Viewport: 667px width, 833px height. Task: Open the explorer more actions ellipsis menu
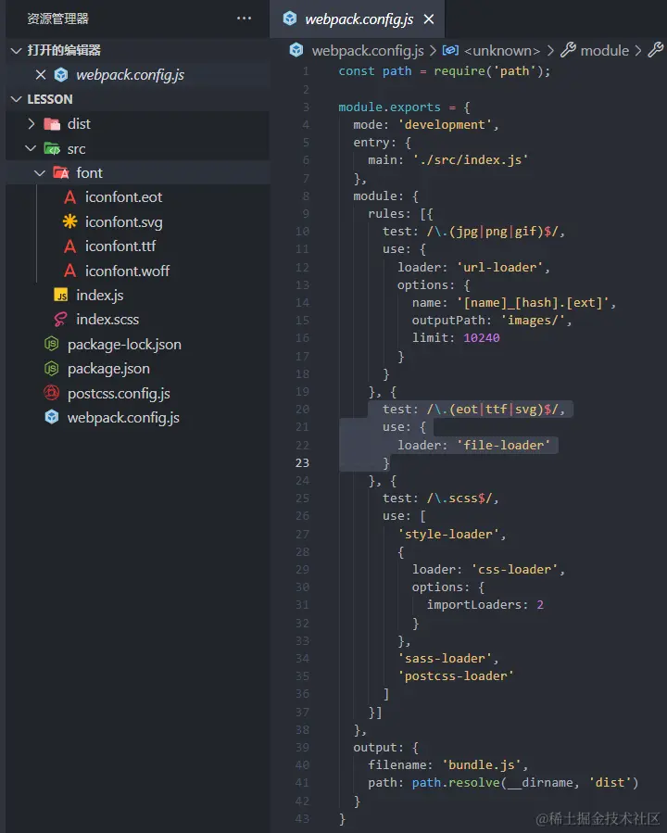(x=244, y=19)
